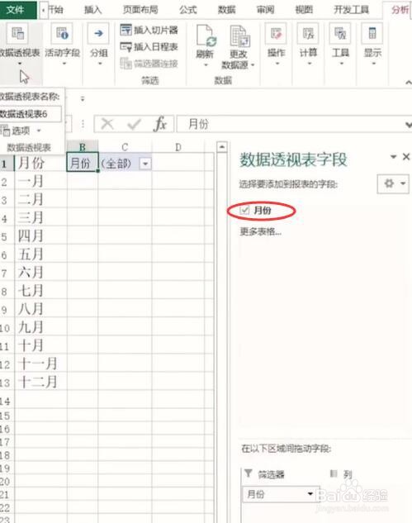412x523 pixels.
Task: Select cell B1 containing 月份
Action: (x=83, y=163)
